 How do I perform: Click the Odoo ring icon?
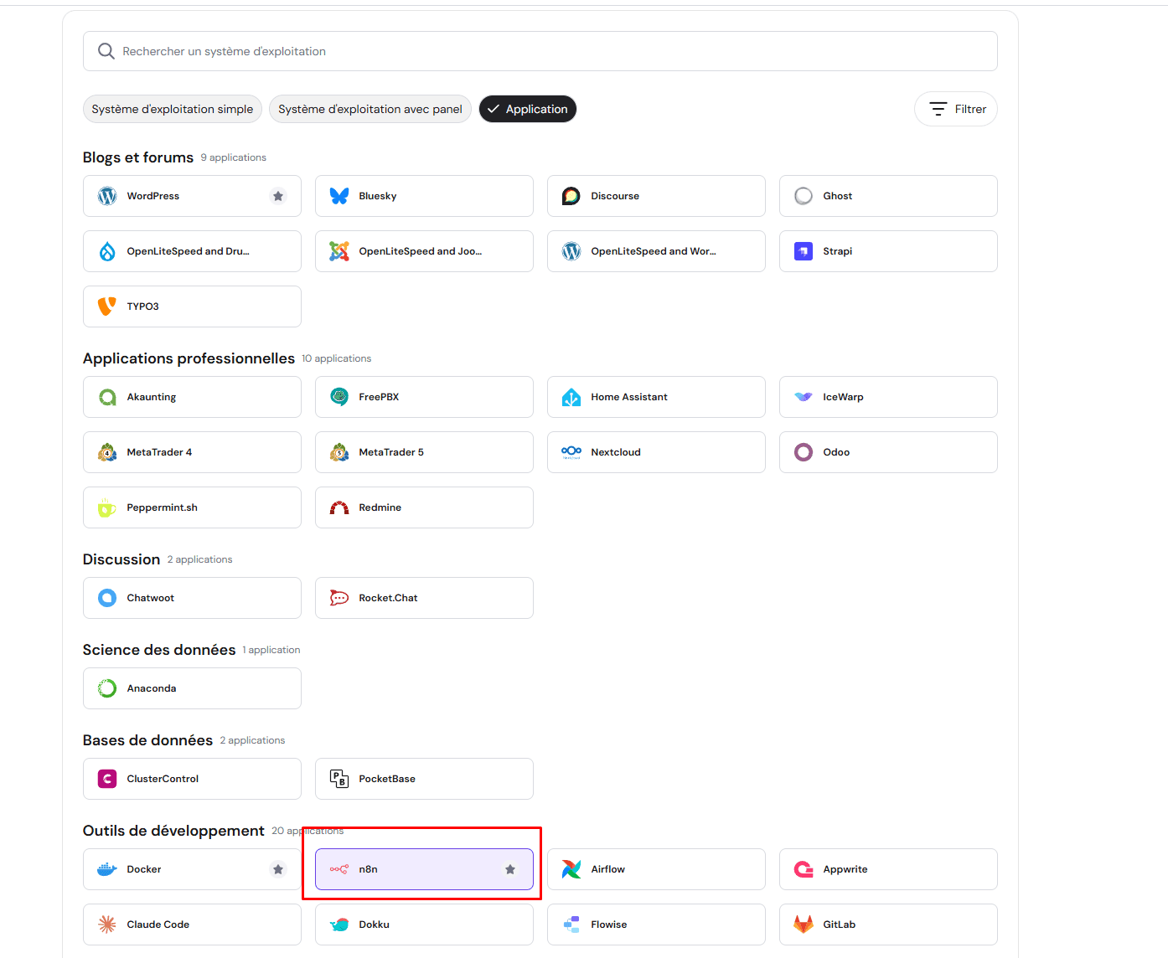pyautogui.click(x=804, y=452)
